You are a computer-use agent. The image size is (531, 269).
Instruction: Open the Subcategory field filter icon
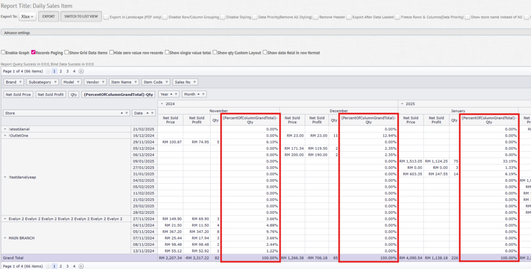click(55, 82)
